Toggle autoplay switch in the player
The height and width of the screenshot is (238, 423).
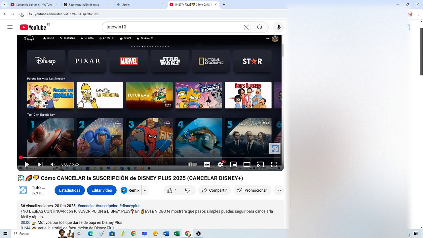pyautogui.click(x=192, y=164)
